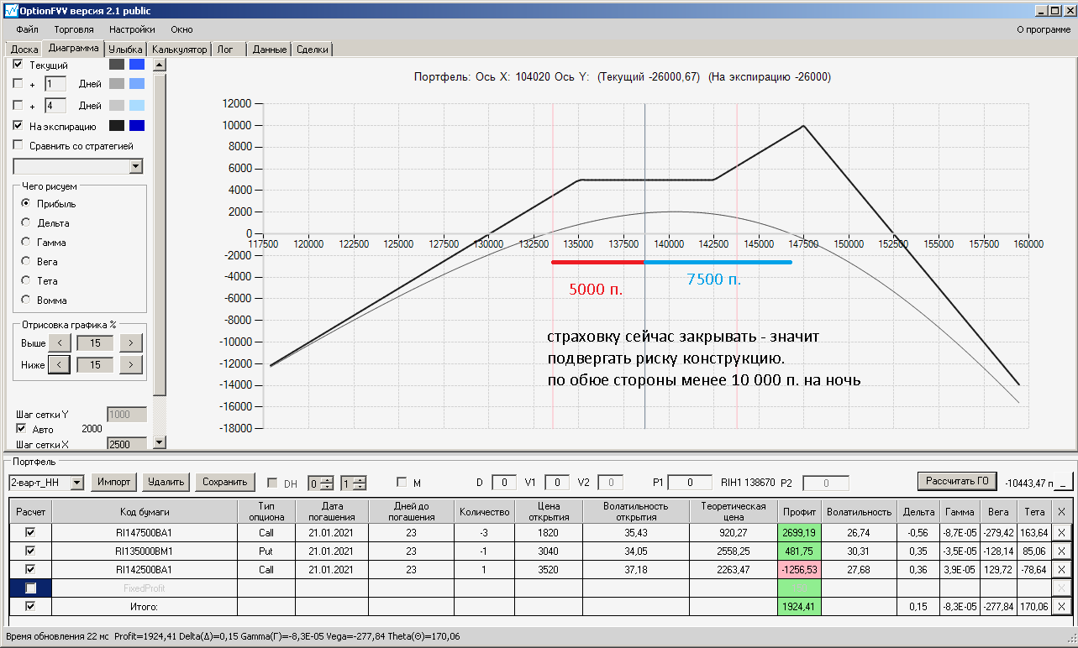Select the Дельта radio button
Image resolution: width=1078 pixels, height=648 pixels.
point(26,222)
